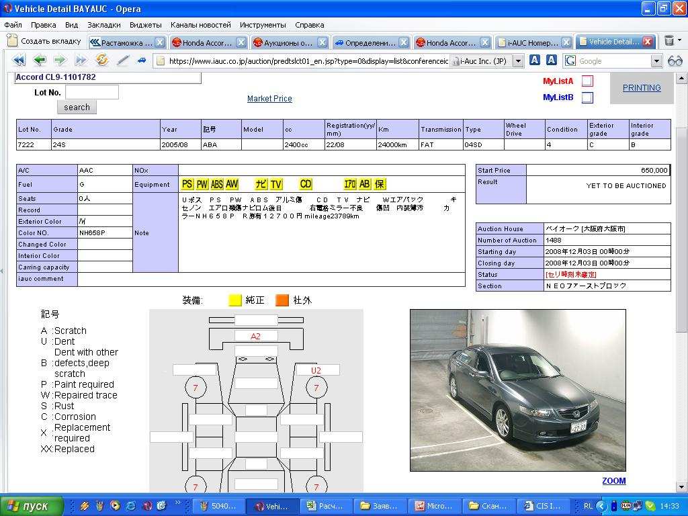Open the Вид menu

(x=71, y=25)
